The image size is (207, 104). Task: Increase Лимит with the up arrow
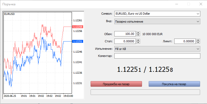198,40
